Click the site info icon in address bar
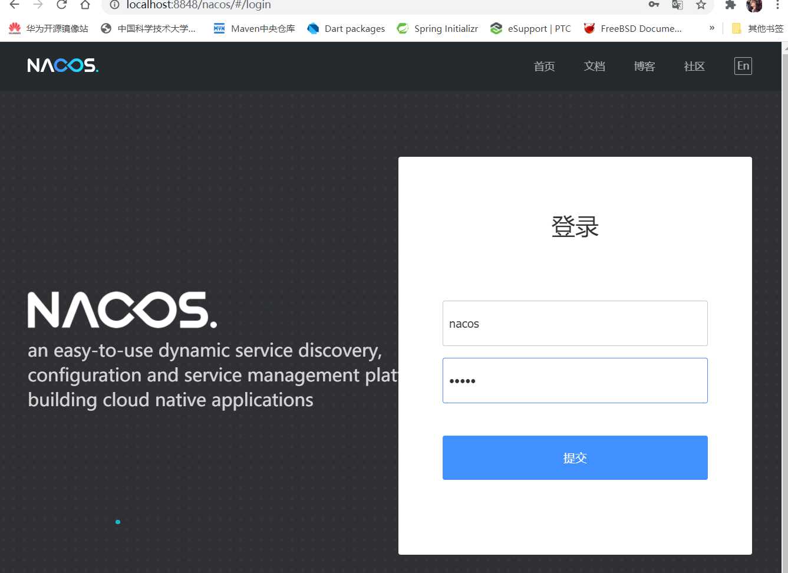Screen dimensions: 788x573 coord(114,5)
